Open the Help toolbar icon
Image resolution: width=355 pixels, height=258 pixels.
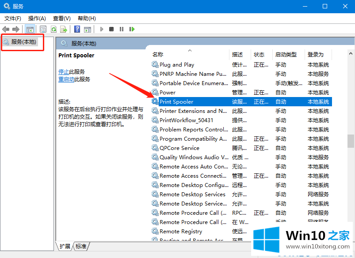77,29
